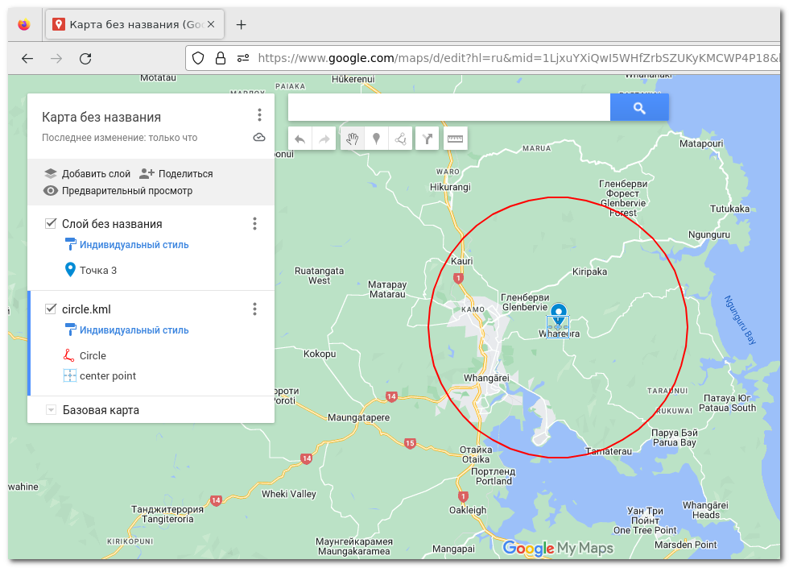
Task: Click the Kiripaka label on the map
Action: point(589,272)
